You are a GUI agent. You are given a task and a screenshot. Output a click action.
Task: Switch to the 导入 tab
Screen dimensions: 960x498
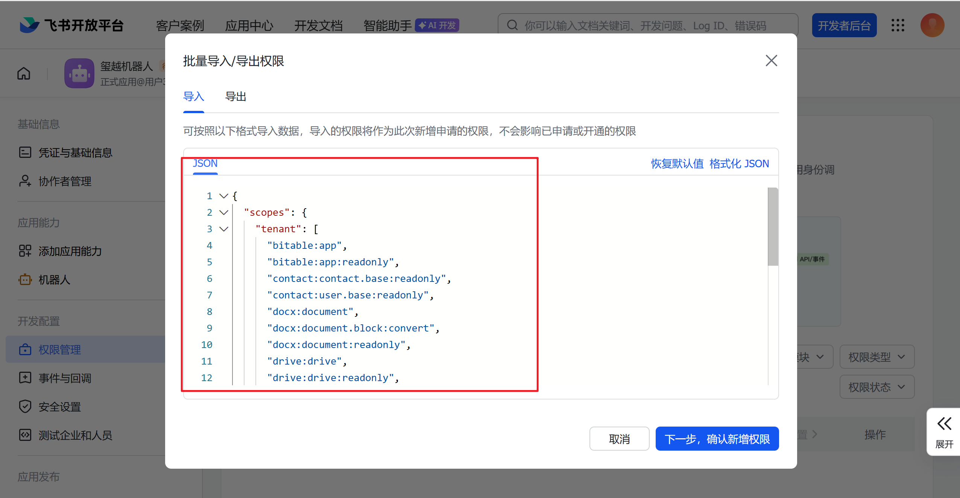[x=193, y=97]
